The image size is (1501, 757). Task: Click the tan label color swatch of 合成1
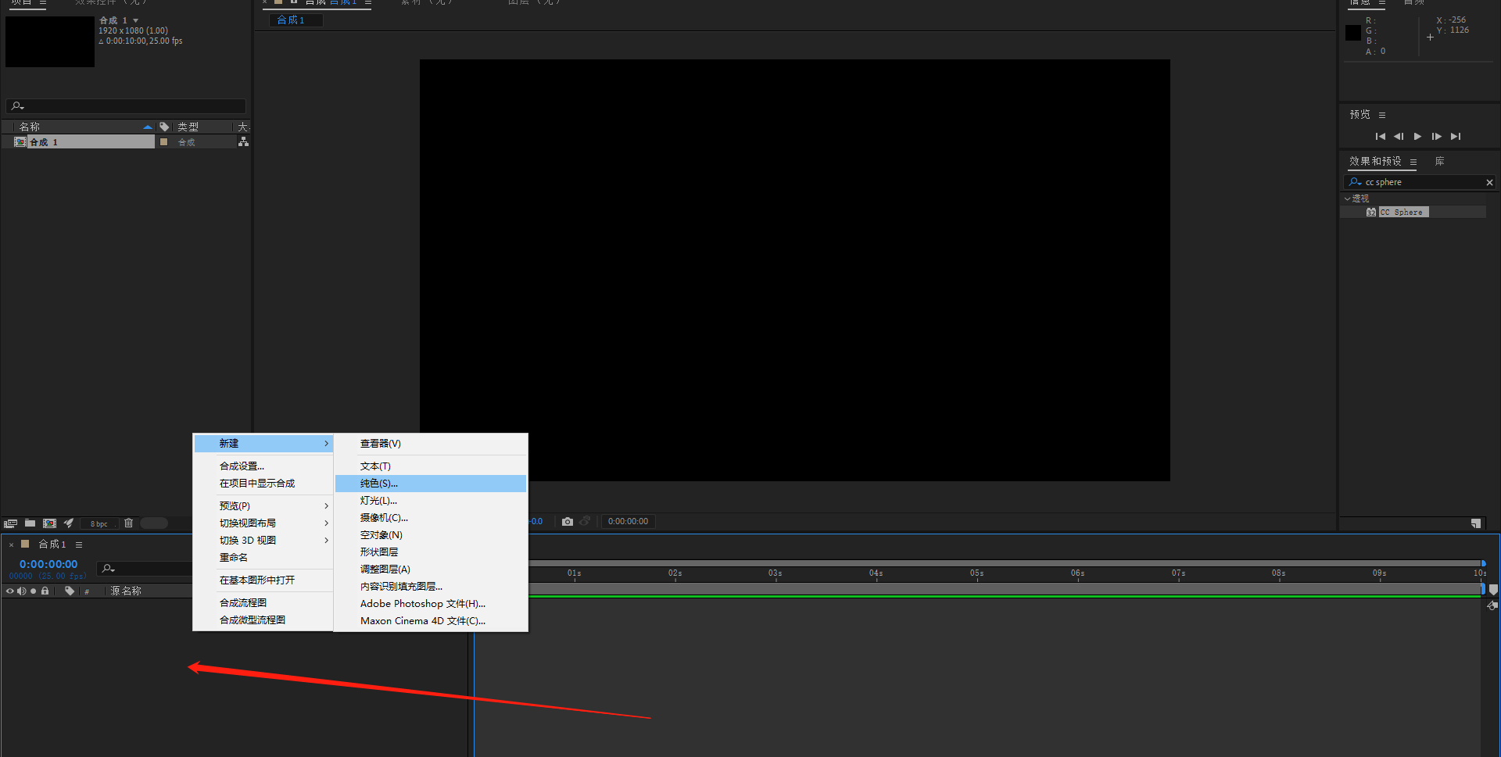pos(25,544)
